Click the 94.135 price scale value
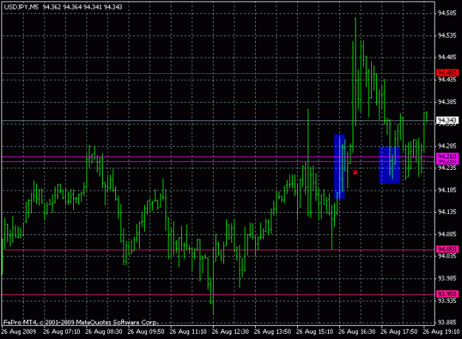Viewport: 462px width, 339px height. (x=447, y=212)
